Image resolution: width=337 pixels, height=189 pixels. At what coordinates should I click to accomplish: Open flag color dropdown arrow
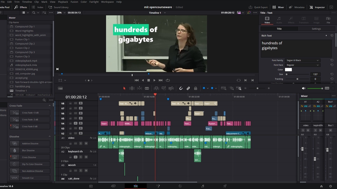point(207,88)
